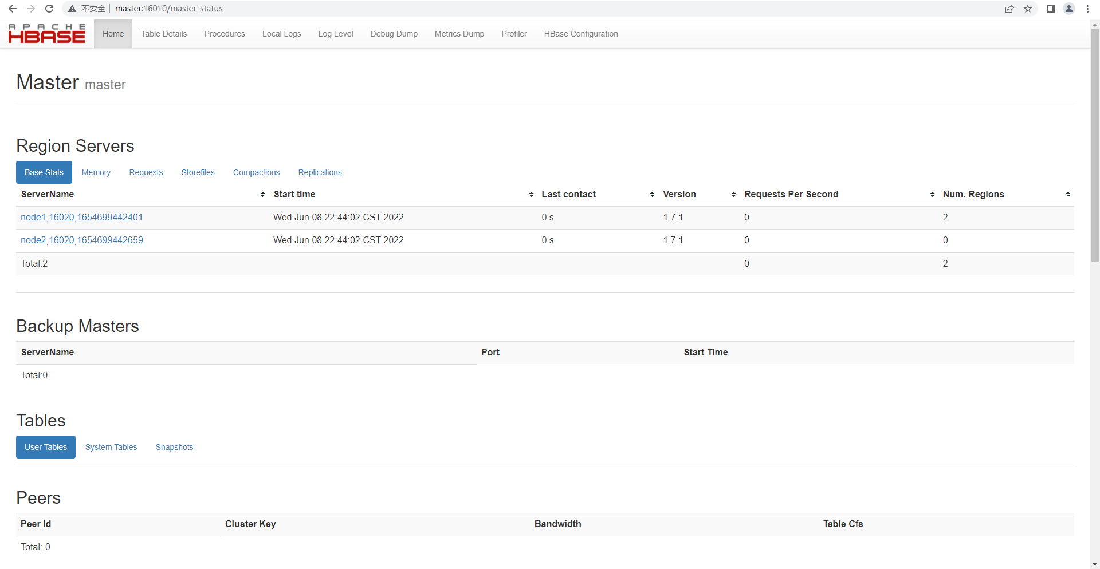Switch to the System Tables tab
Viewport: 1100px width, 569px height.
coord(111,447)
